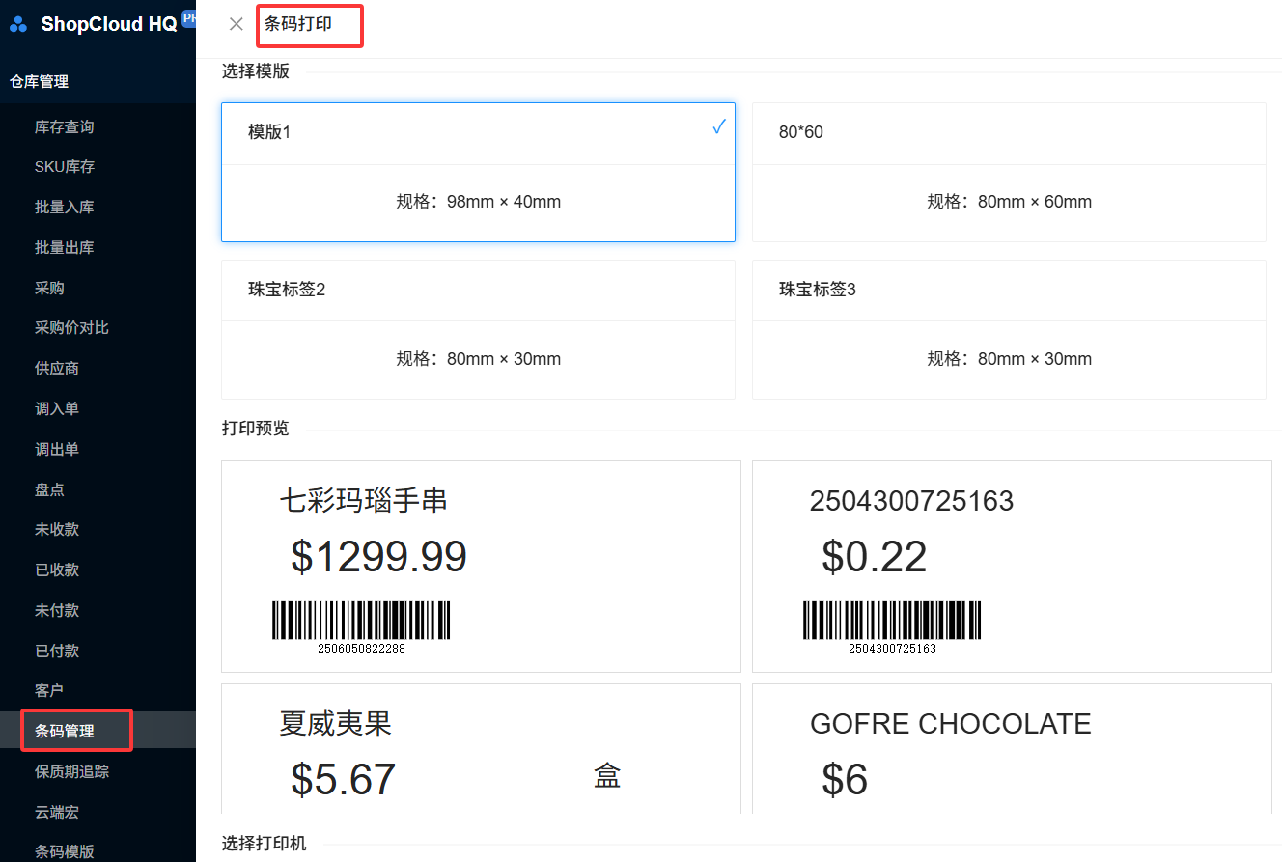Select the 模版1 template card

point(478,172)
